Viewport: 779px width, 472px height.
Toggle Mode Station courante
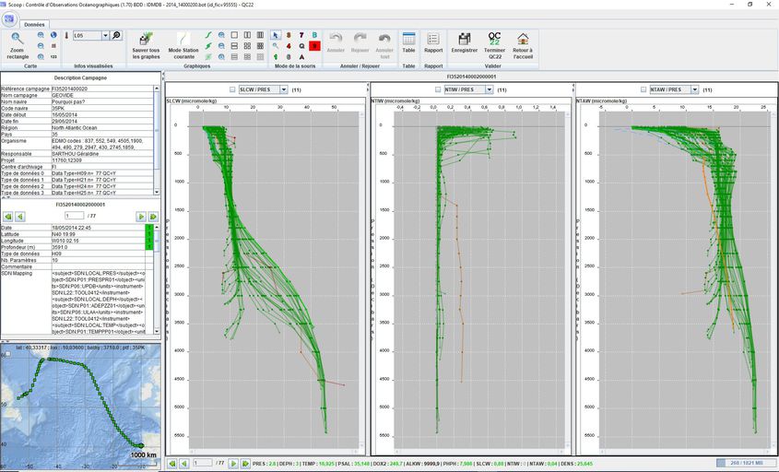click(x=183, y=46)
